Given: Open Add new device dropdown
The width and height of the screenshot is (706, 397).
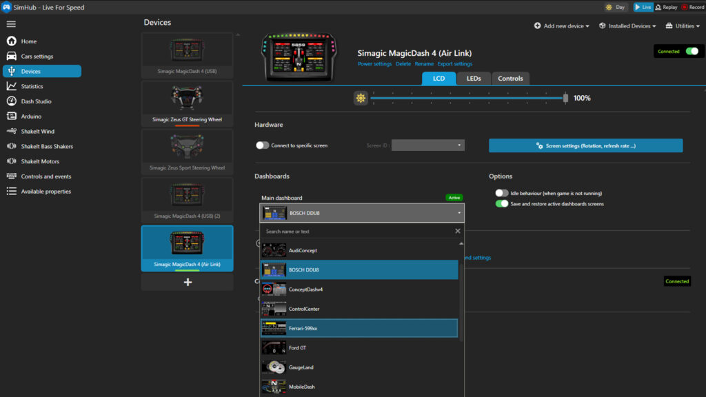Looking at the screenshot, I should coord(561,26).
